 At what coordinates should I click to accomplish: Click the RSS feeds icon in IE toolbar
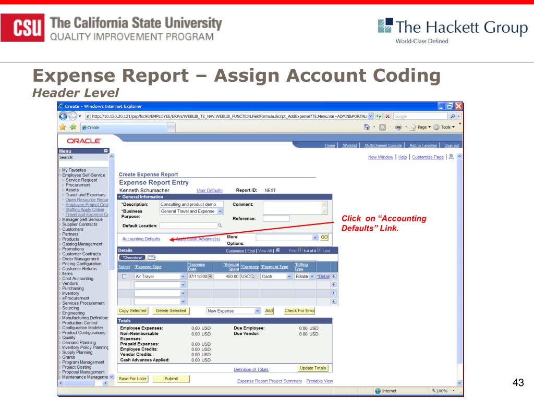(382, 127)
